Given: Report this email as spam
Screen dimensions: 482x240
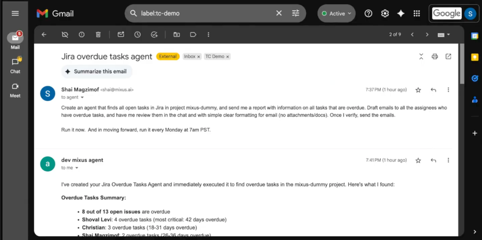Looking at the screenshot, I should (x=81, y=34).
